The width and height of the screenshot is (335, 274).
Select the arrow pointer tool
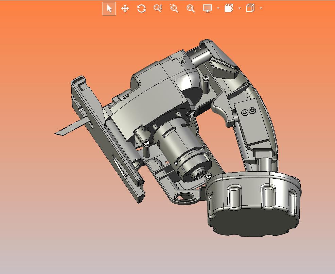point(109,9)
